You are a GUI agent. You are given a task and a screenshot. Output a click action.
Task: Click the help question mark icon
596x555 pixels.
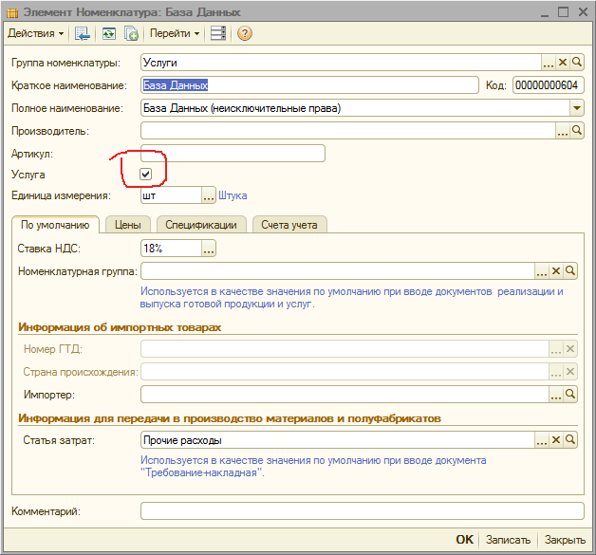[244, 33]
